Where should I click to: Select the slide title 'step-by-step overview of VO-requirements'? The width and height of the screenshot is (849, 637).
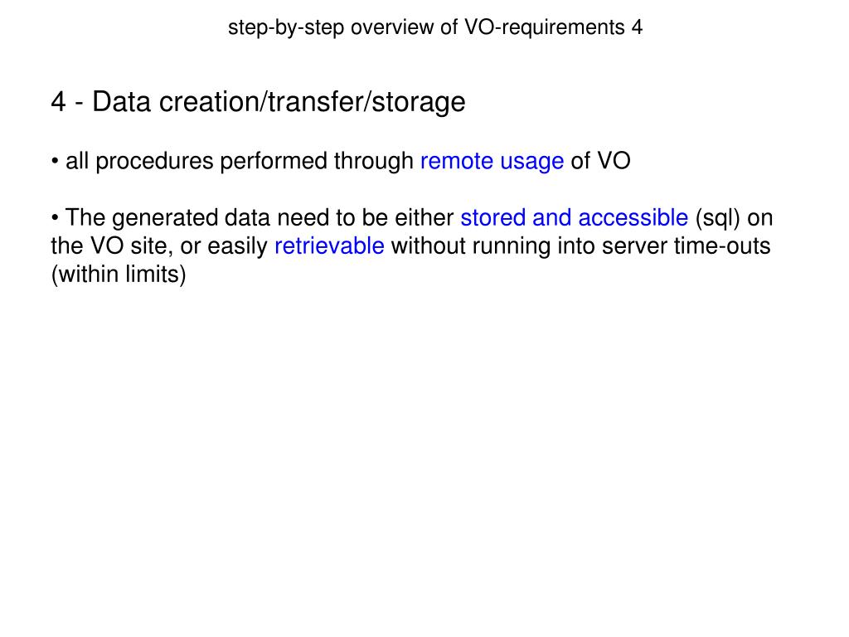[x=426, y=27]
